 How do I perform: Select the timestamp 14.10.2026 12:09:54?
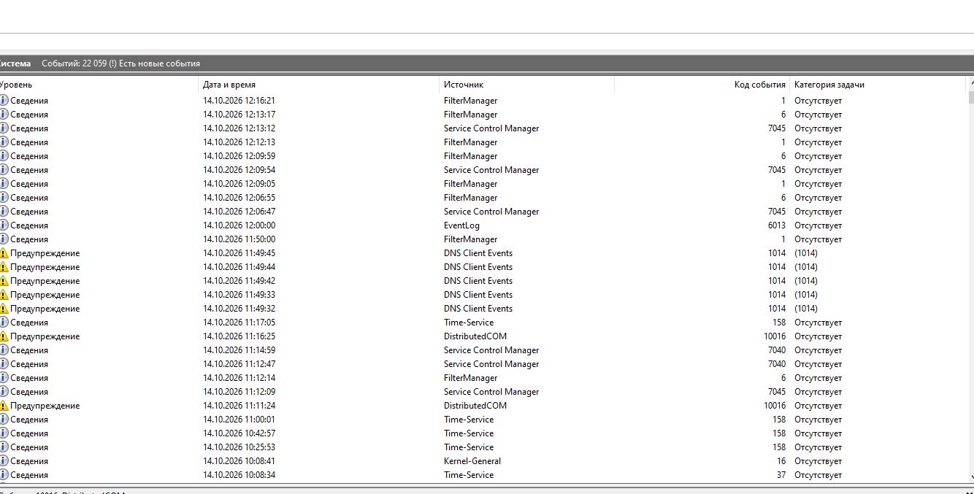tap(239, 170)
